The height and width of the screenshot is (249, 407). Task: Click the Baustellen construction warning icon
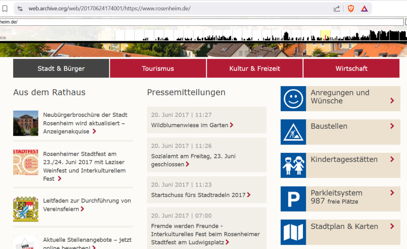pos(293,132)
